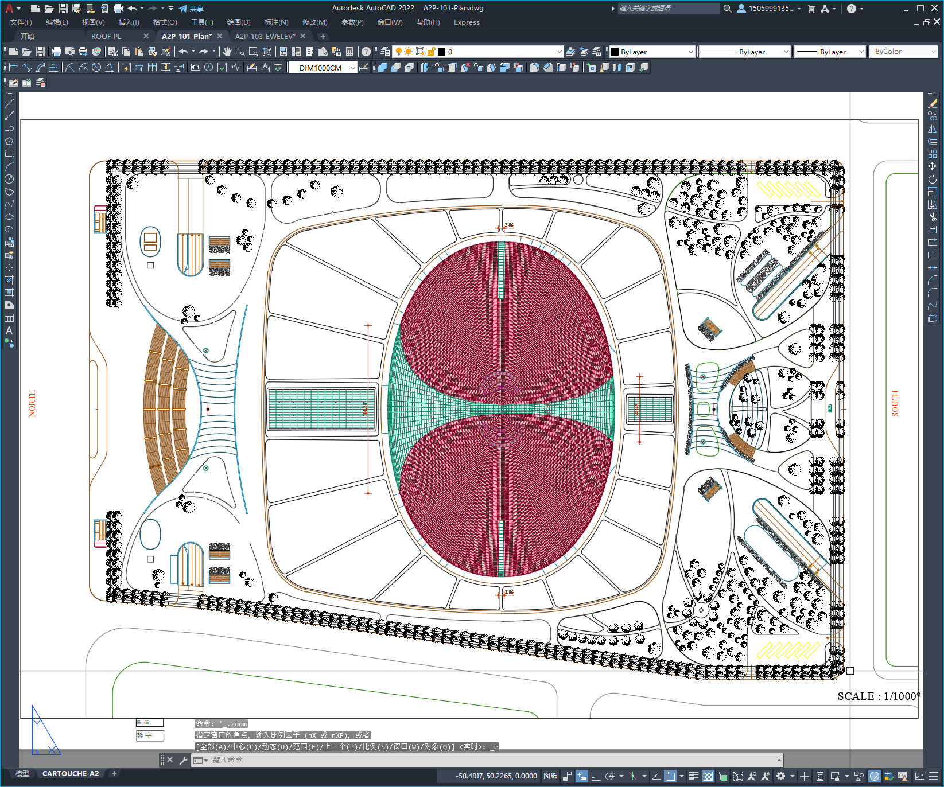This screenshot has width=944, height=787.
Task: Open the Help question-mark icon in the standard toolbar
Action: (x=366, y=52)
